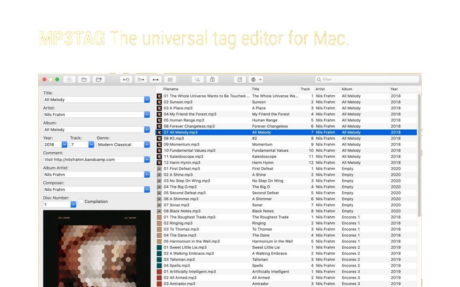This screenshot has width=460, height=287.
Task: Click the title cell The Dane
Action: tap(261, 235)
